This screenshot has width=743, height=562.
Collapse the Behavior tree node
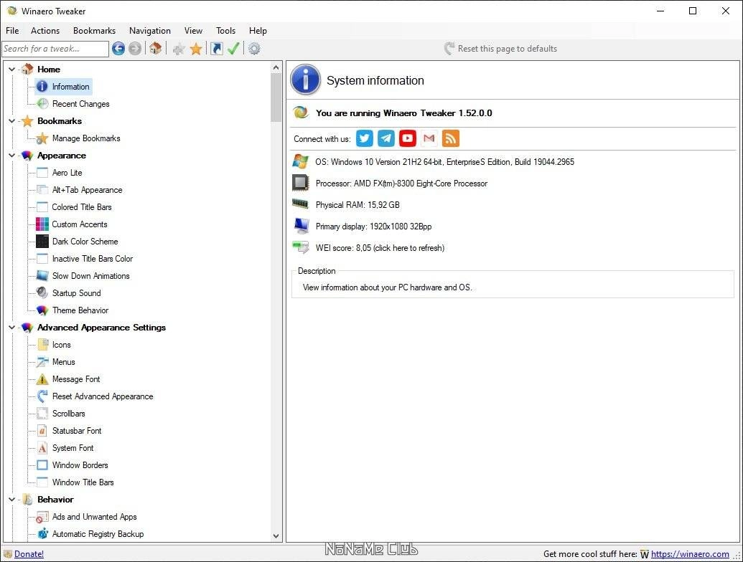pos(12,499)
